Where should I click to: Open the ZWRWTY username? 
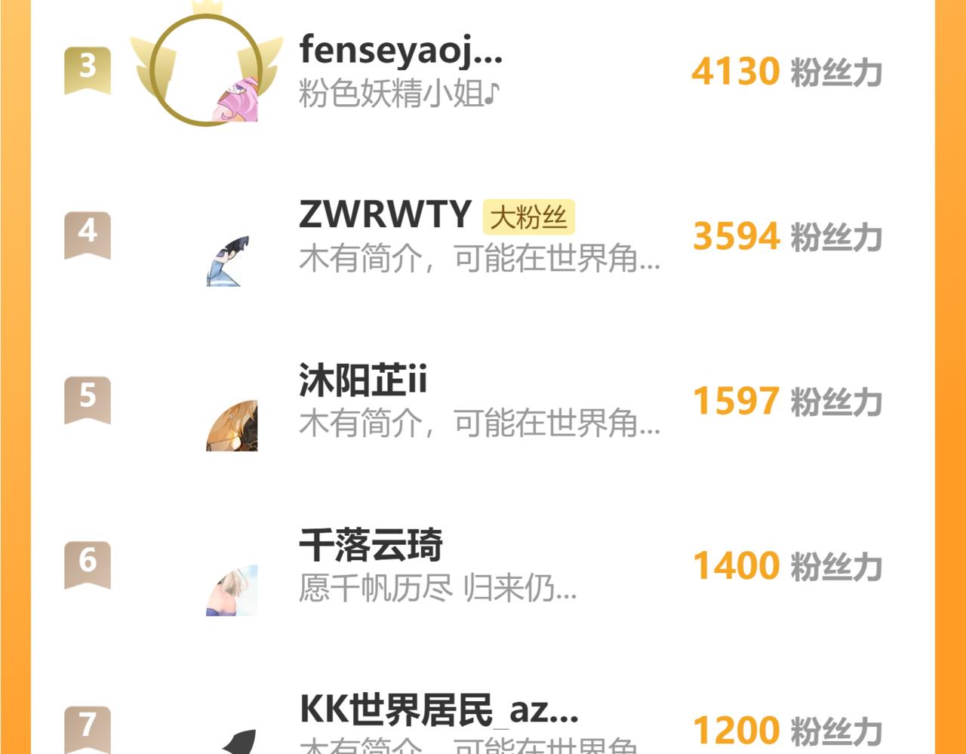385,214
